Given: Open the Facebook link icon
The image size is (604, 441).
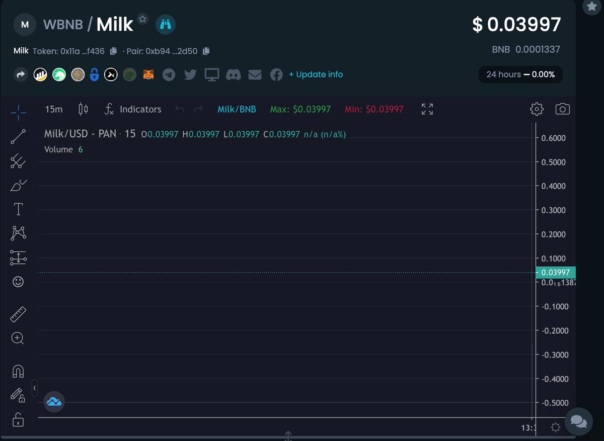Looking at the screenshot, I should coord(276,75).
